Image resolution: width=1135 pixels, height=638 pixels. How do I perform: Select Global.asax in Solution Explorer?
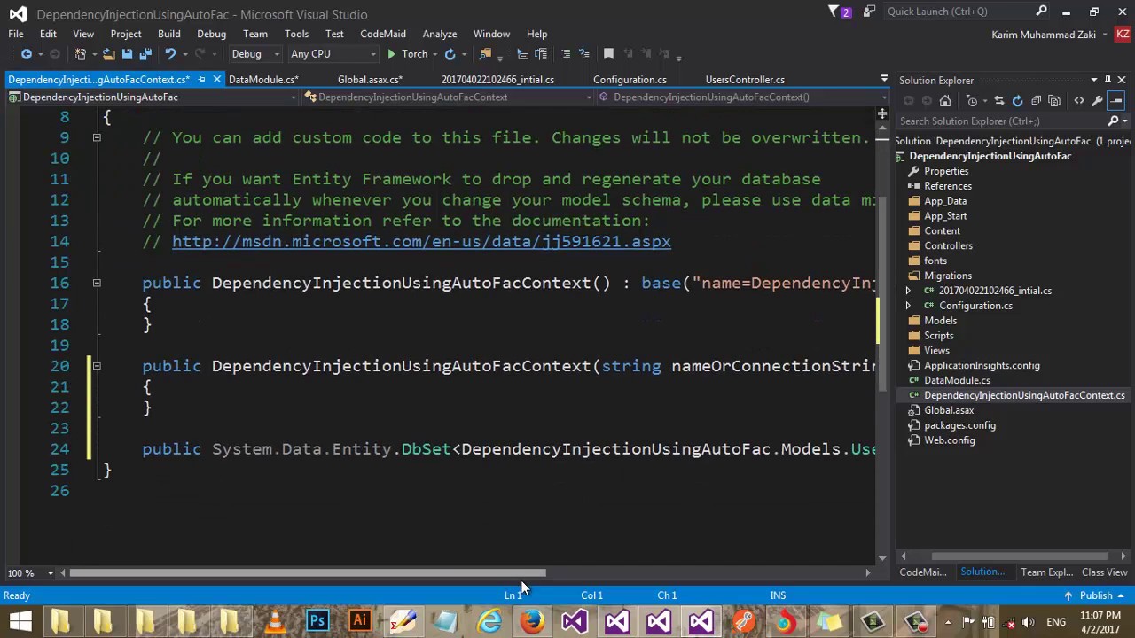(x=949, y=410)
